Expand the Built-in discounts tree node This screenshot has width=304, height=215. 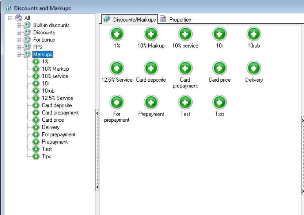[19, 26]
